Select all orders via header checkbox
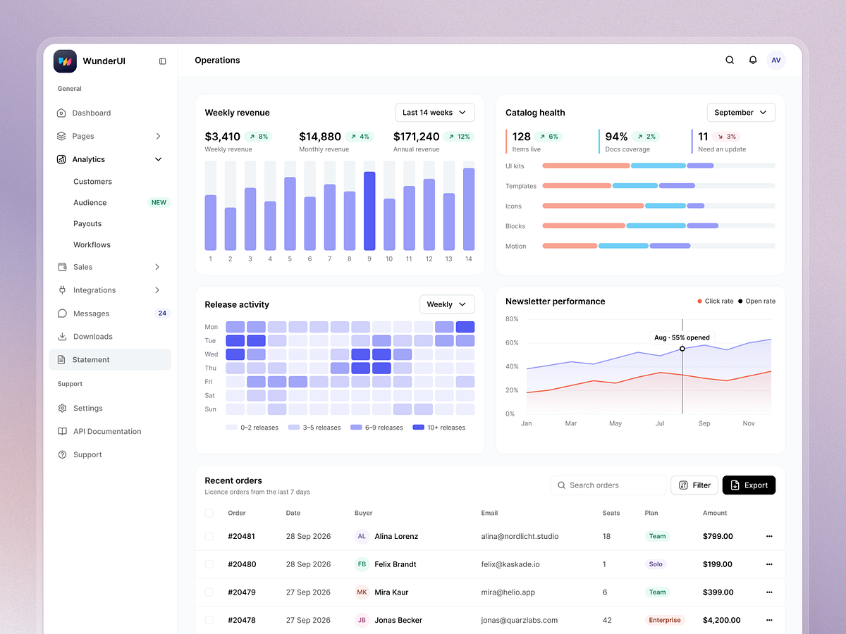The height and width of the screenshot is (634, 846). coord(209,513)
